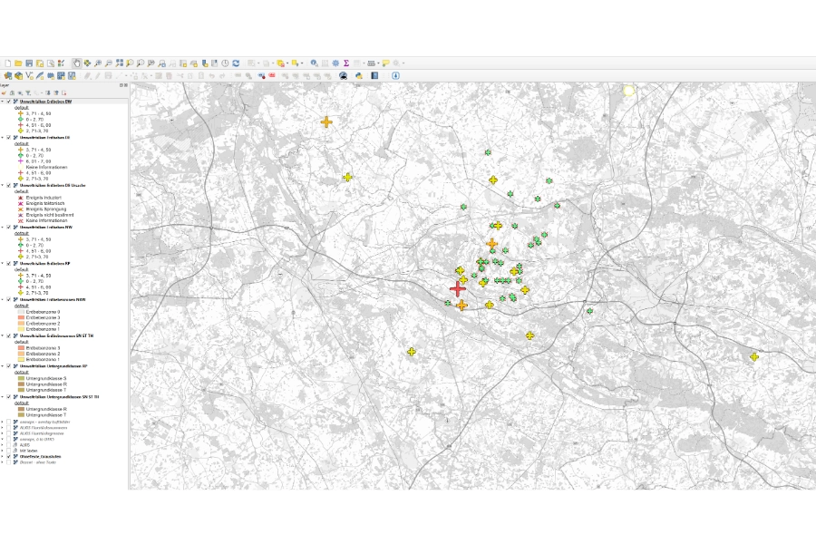Collapse the Umweltrisiken Erdbeben RP layer

(3, 264)
